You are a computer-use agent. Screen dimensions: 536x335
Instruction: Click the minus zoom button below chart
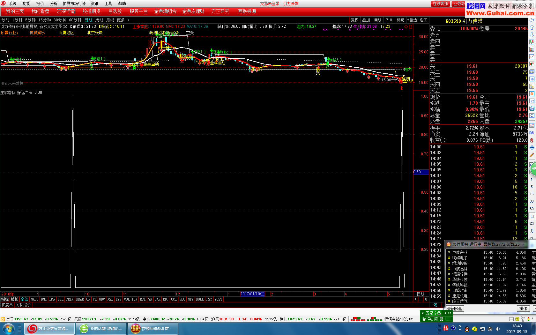(421, 299)
